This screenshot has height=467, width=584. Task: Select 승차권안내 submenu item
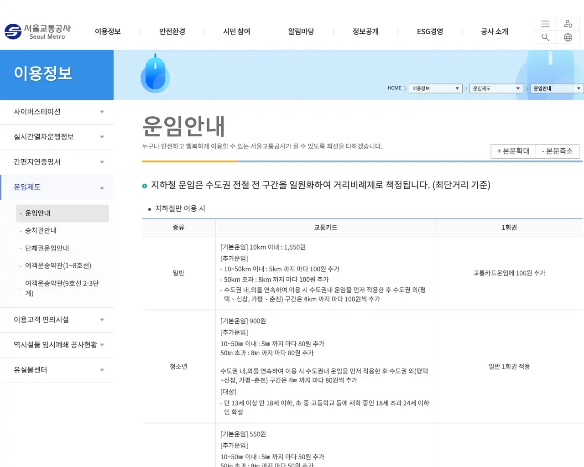(63, 231)
